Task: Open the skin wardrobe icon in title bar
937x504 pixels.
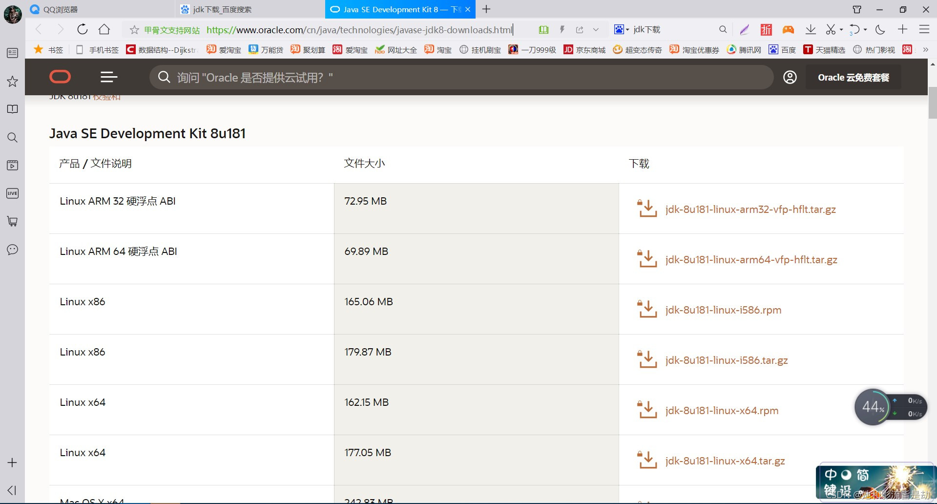Action: point(857,9)
